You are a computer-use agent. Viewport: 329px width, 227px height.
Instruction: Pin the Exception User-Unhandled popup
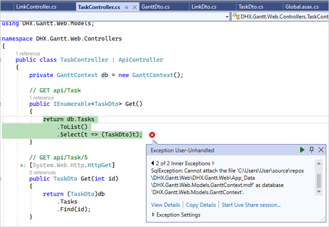(312, 150)
